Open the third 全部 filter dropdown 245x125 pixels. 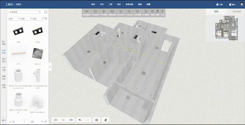tap(38, 19)
